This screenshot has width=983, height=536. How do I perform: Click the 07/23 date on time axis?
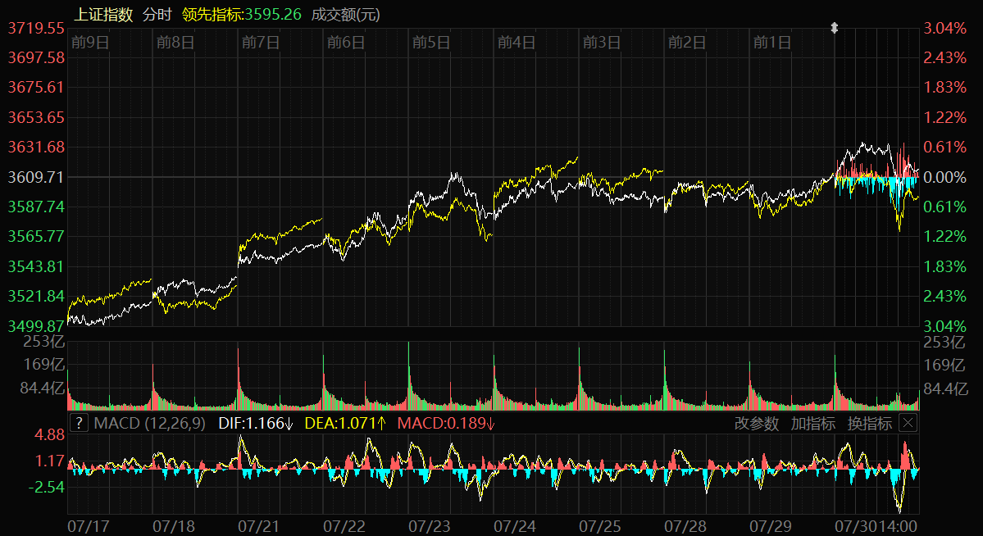tap(430, 522)
